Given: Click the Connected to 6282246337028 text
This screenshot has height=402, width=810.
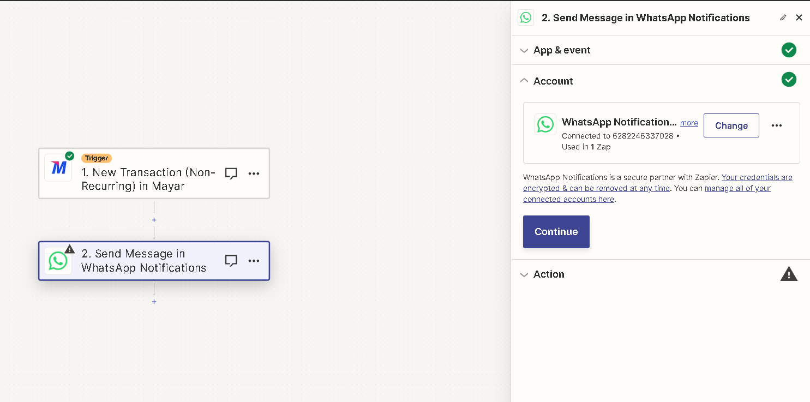Looking at the screenshot, I should pyautogui.click(x=617, y=136).
